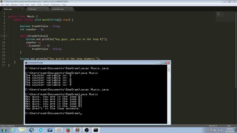Click Command Prompt scrollbar up arrow
The width and height of the screenshot is (237, 133).
click(168, 66)
